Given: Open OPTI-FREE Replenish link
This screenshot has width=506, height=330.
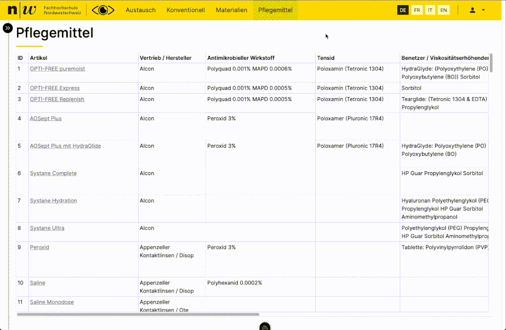Looking at the screenshot, I should 57,99.
